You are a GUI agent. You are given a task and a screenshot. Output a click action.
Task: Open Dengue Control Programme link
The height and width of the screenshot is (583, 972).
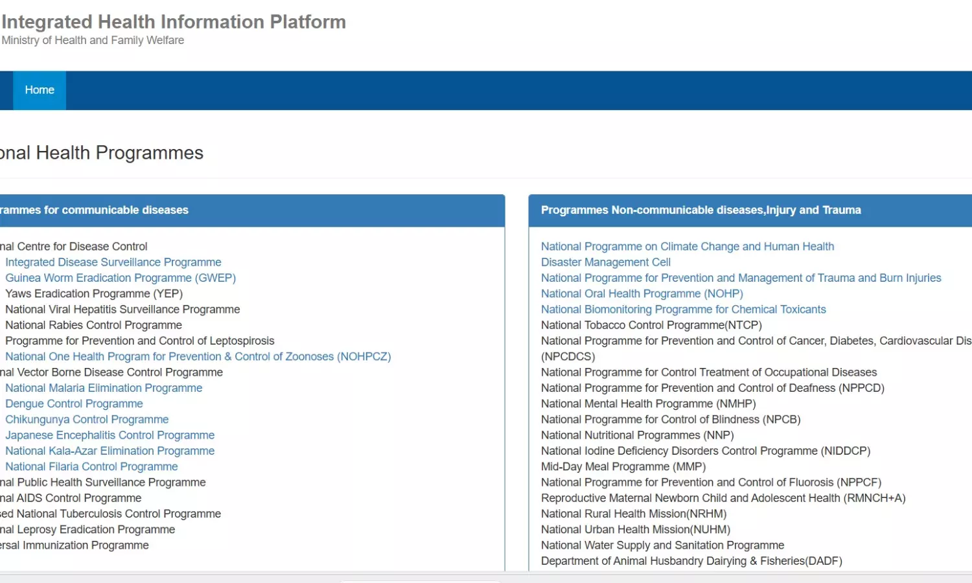tap(74, 404)
